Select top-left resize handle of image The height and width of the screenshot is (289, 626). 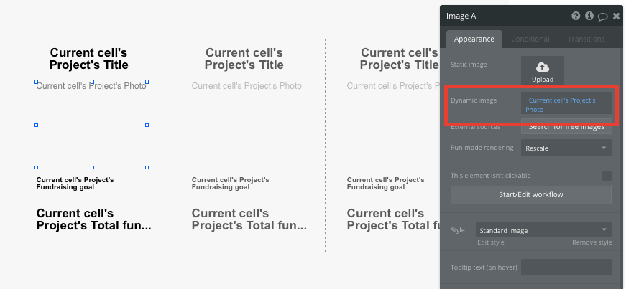[x=37, y=82]
